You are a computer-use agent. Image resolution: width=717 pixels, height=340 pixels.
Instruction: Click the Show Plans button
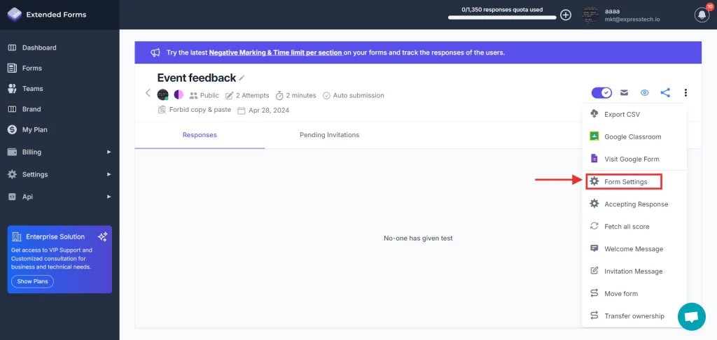click(x=32, y=281)
